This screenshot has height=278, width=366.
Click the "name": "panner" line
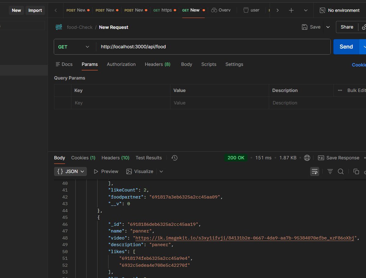click(132, 231)
